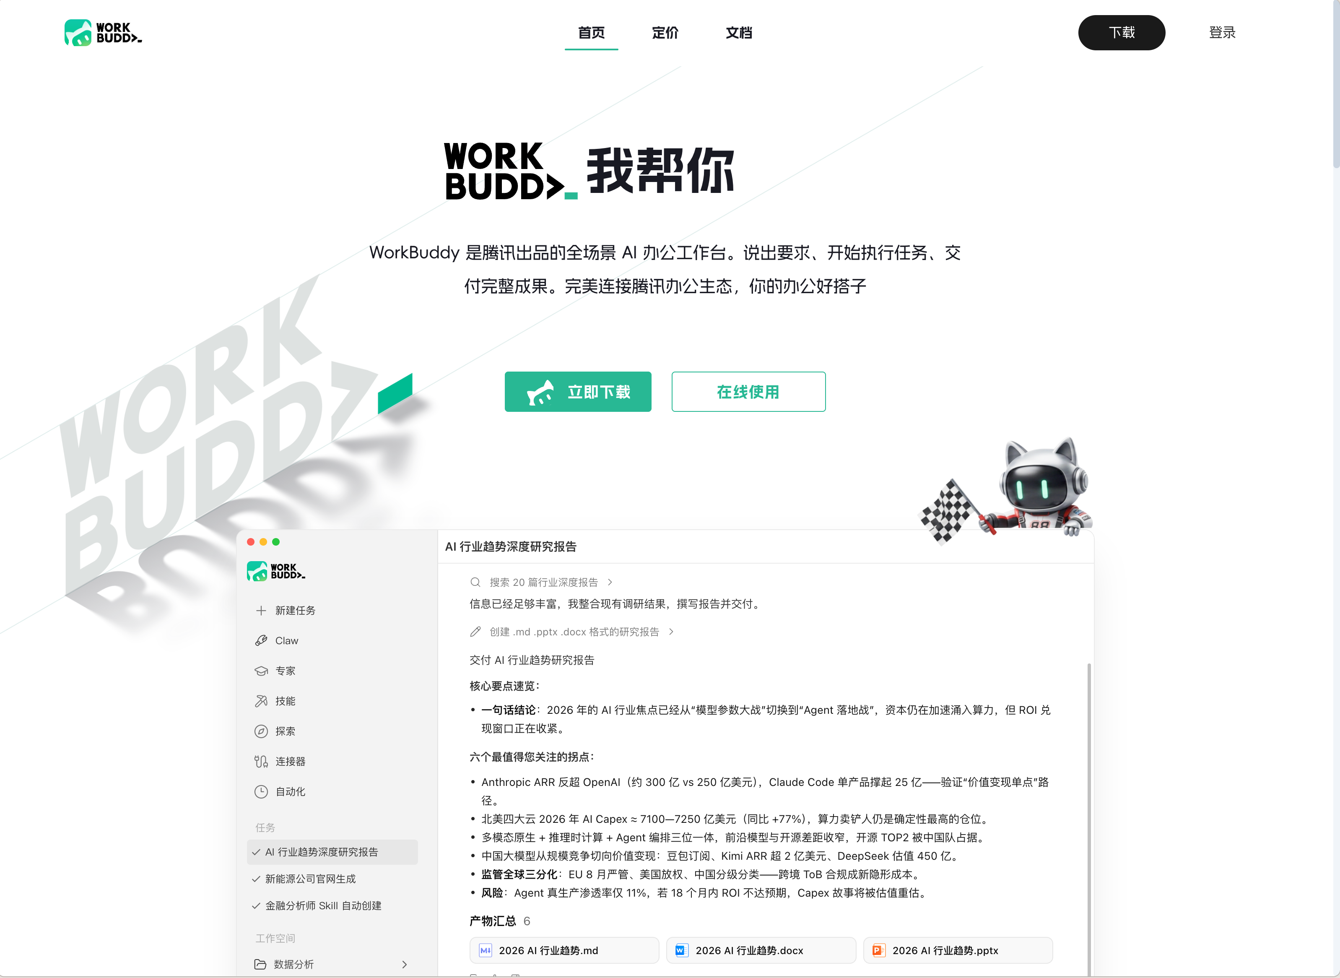Open the 自动化 sidebar item
The height and width of the screenshot is (978, 1340).
[290, 791]
